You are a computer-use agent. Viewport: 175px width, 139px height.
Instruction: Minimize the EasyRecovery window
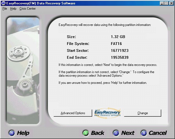[x=162, y=3]
